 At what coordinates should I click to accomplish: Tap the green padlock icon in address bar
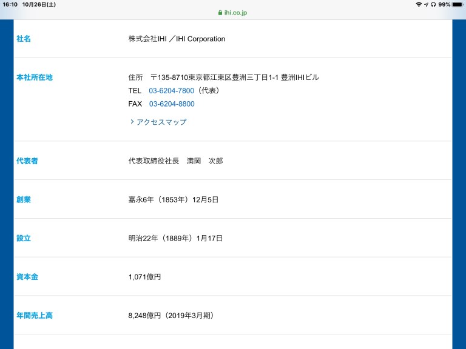220,12
